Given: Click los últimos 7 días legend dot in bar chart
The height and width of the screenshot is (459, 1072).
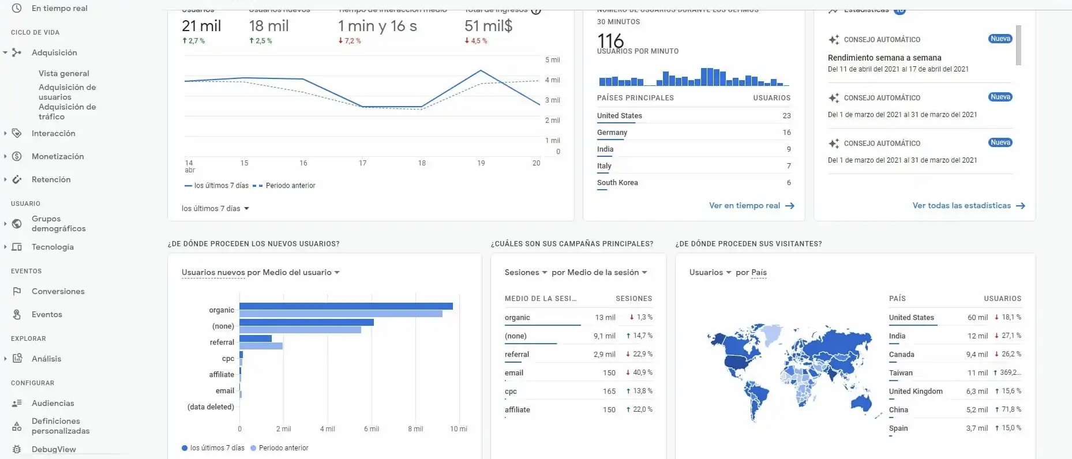Looking at the screenshot, I should click(x=185, y=448).
